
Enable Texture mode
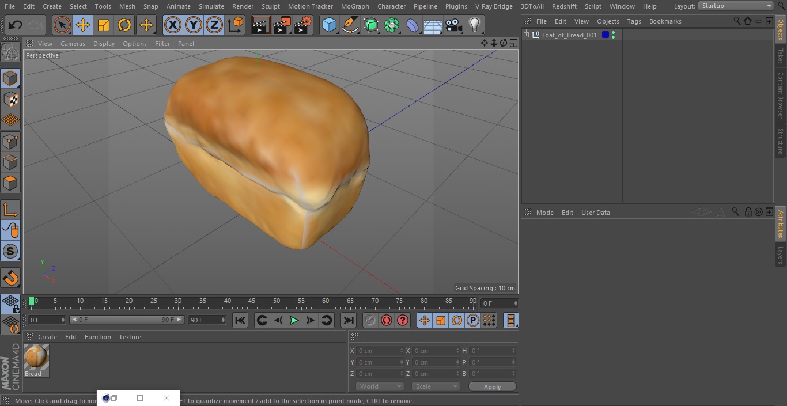point(10,99)
